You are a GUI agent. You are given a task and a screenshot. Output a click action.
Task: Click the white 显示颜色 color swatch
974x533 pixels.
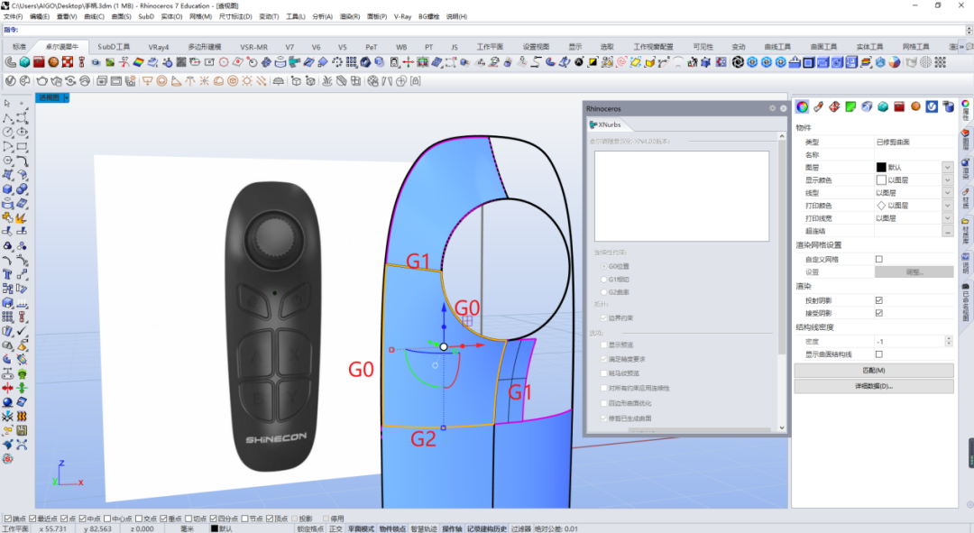click(881, 180)
